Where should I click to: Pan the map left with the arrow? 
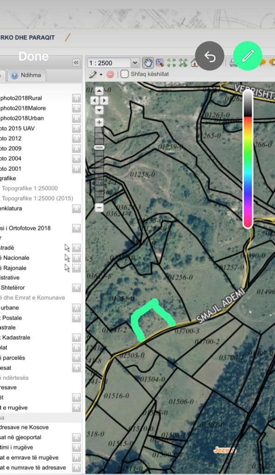(95, 100)
